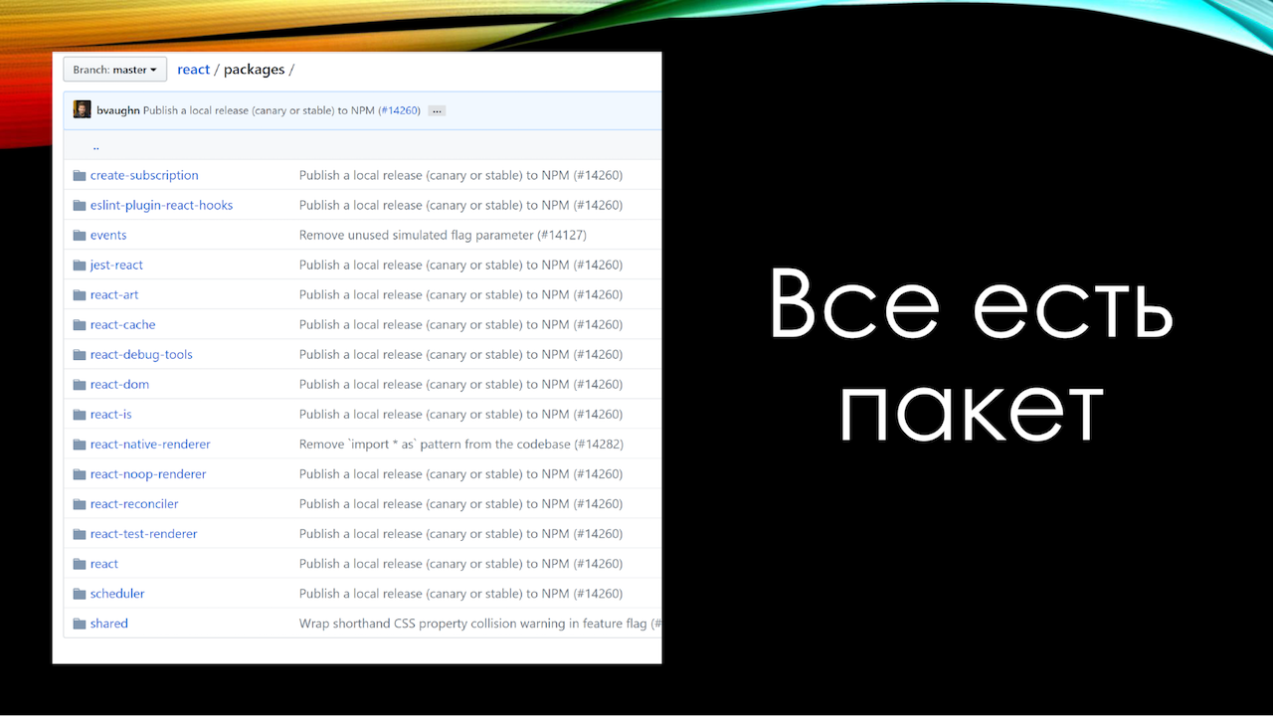Image resolution: width=1273 pixels, height=716 pixels.
Task: Open the #14260 link in the latest commit header
Action: pyautogui.click(x=399, y=110)
